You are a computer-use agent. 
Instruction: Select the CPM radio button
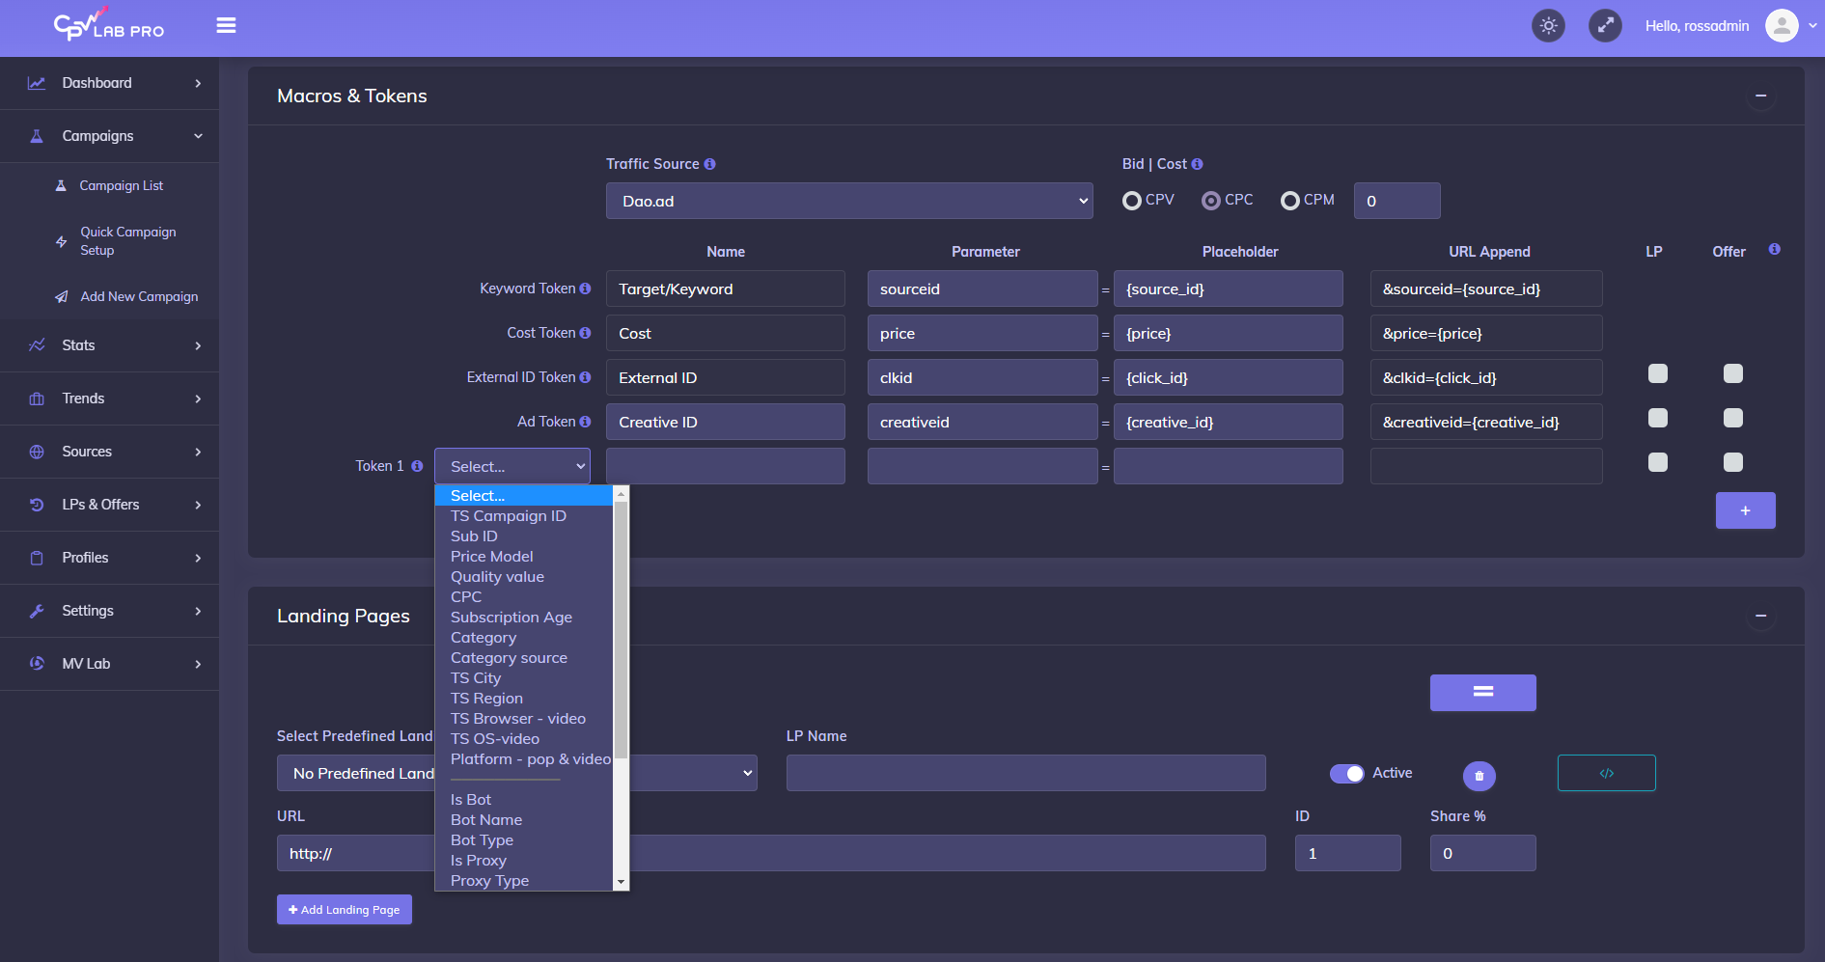(1289, 201)
